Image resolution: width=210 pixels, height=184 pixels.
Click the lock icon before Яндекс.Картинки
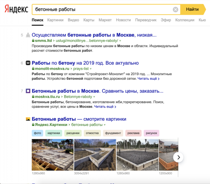(33, 125)
